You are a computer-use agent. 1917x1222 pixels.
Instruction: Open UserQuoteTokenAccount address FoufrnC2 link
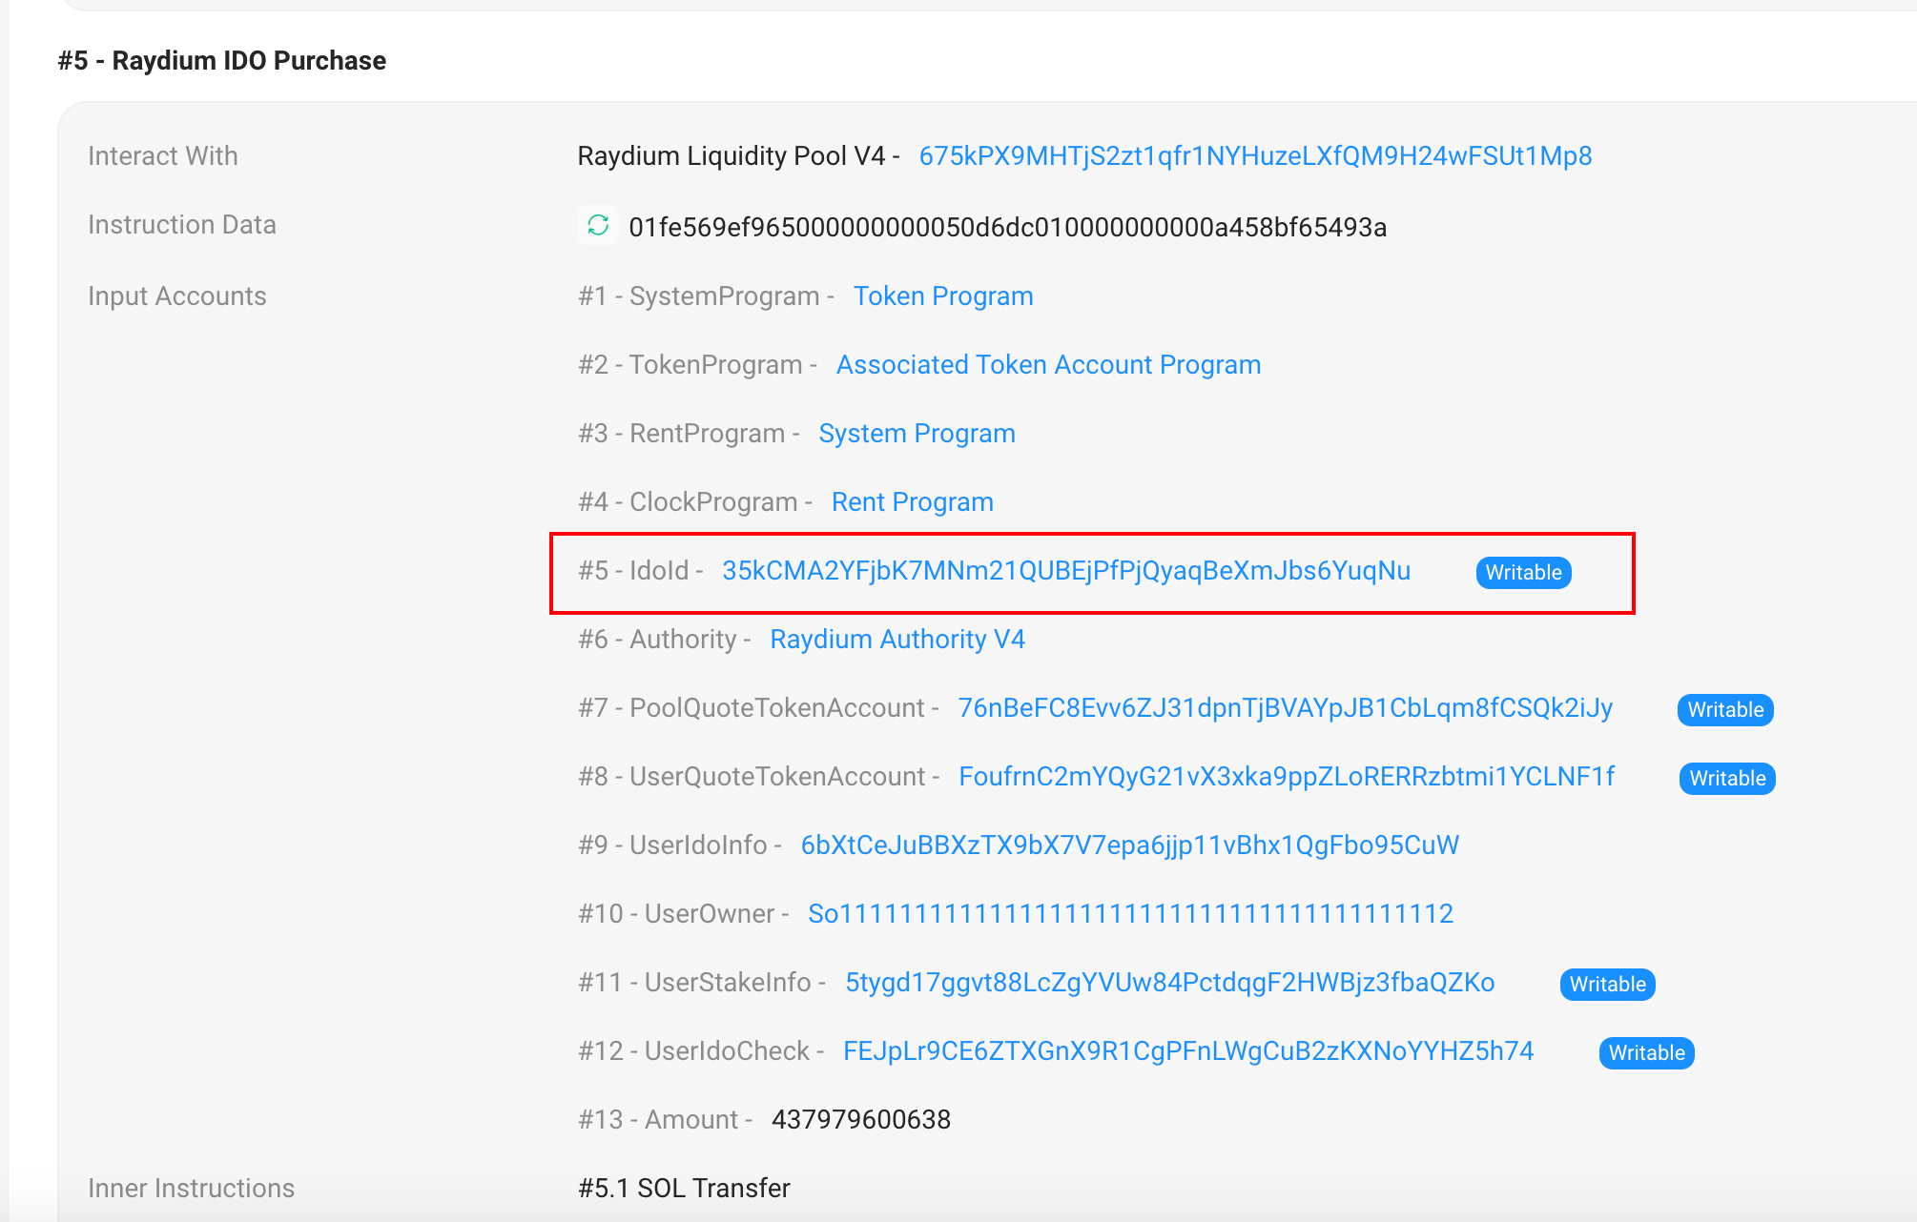coord(1286,777)
